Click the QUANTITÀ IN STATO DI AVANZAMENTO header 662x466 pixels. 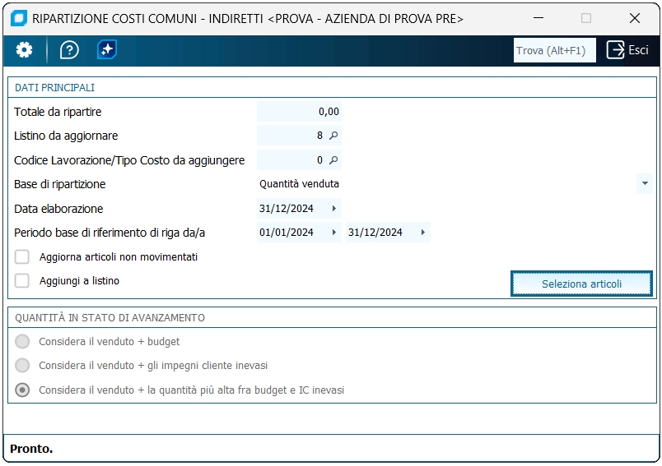coord(110,318)
